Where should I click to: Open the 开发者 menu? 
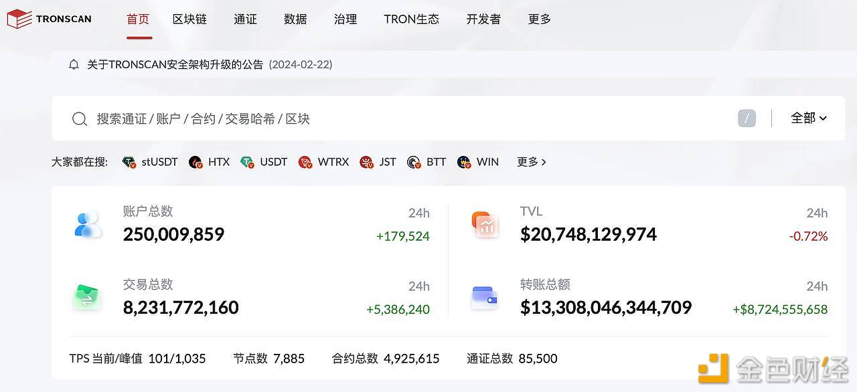(483, 19)
